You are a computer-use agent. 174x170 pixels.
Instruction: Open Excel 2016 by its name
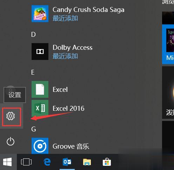[68, 108]
